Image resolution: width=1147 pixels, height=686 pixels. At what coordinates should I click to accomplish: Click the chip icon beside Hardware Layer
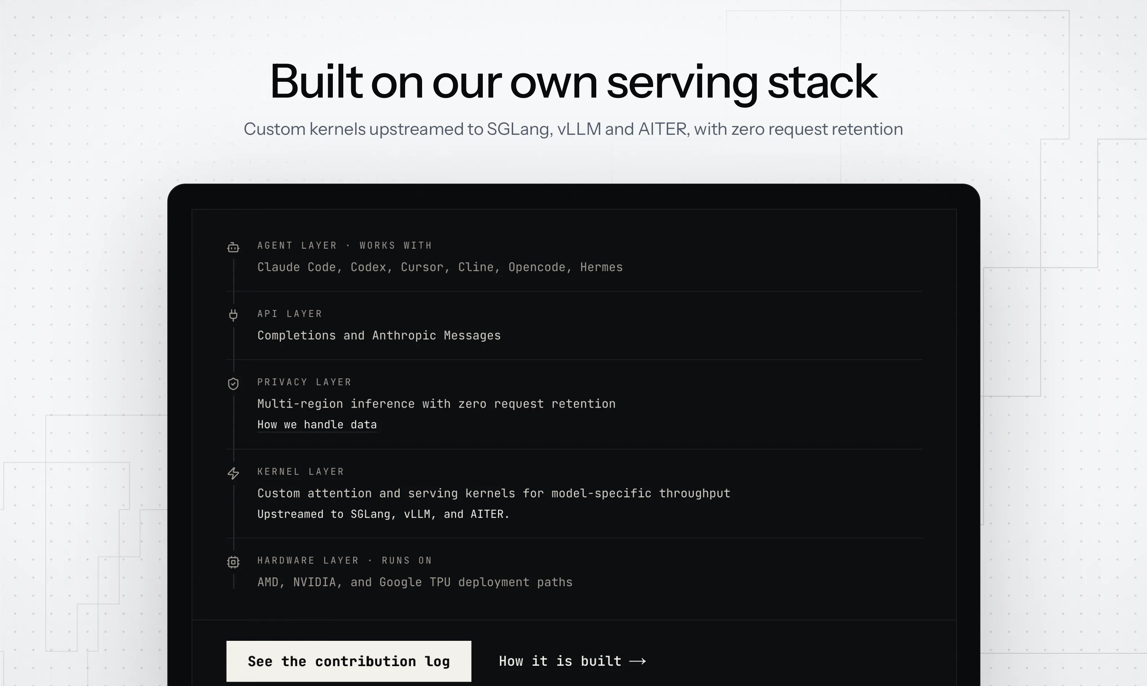[233, 562]
